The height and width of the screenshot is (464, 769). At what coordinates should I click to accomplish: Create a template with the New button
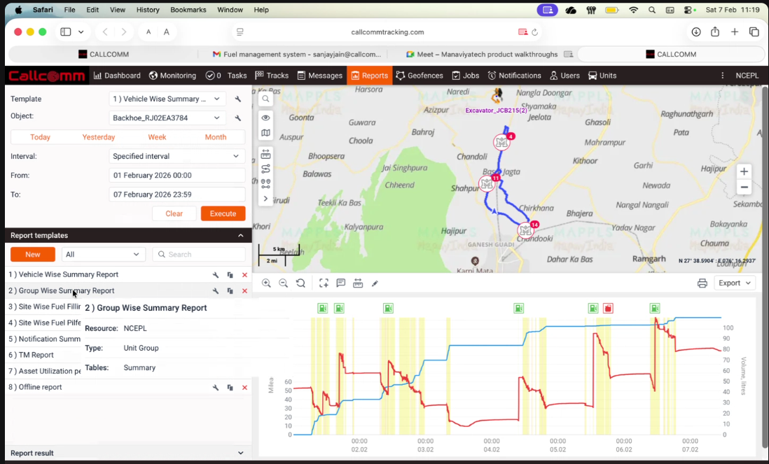(32, 253)
